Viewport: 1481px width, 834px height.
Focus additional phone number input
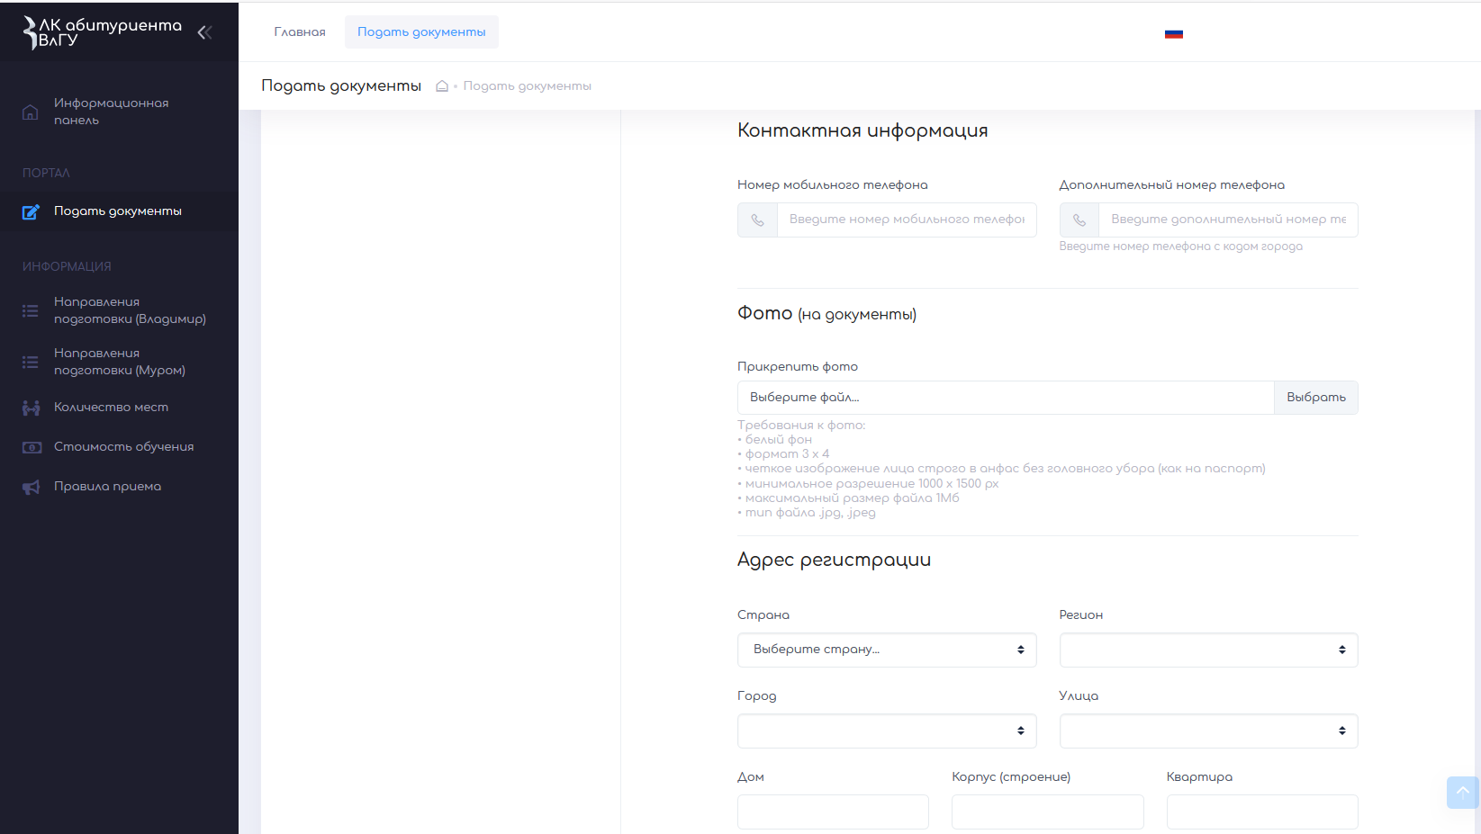[x=1228, y=220]
